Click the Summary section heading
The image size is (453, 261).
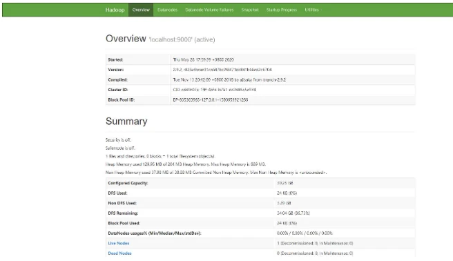(x=126, y=122)
